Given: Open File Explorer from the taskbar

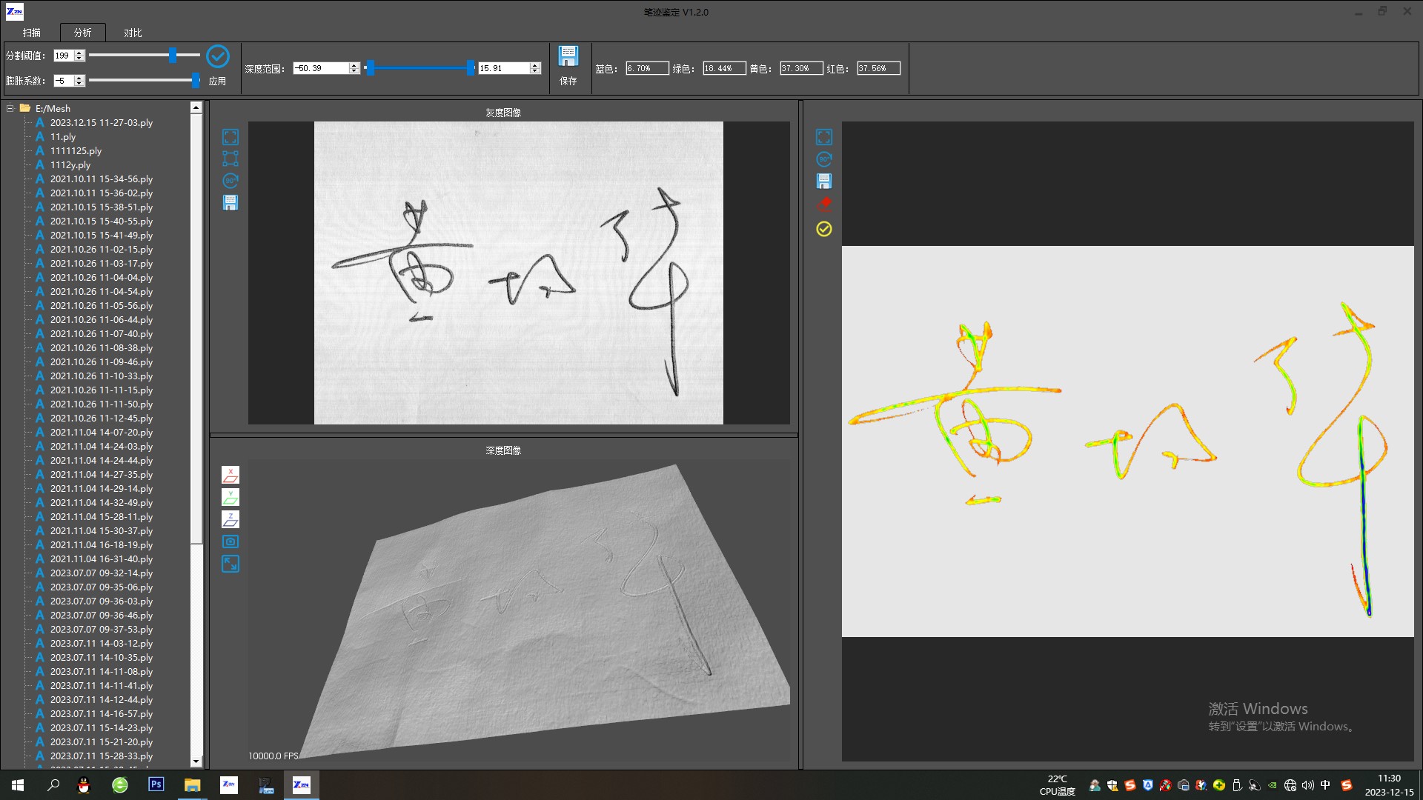Looking at the screenshot, I should point(193,784).
